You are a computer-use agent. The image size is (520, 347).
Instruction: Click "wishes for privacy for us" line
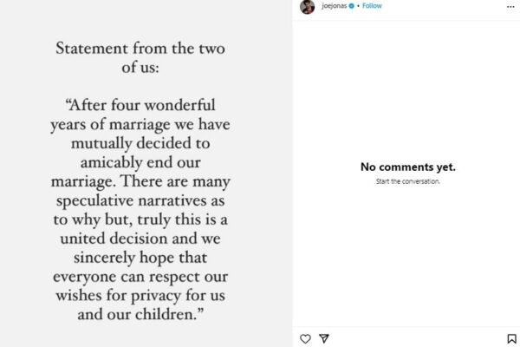[x=146, y=296]
